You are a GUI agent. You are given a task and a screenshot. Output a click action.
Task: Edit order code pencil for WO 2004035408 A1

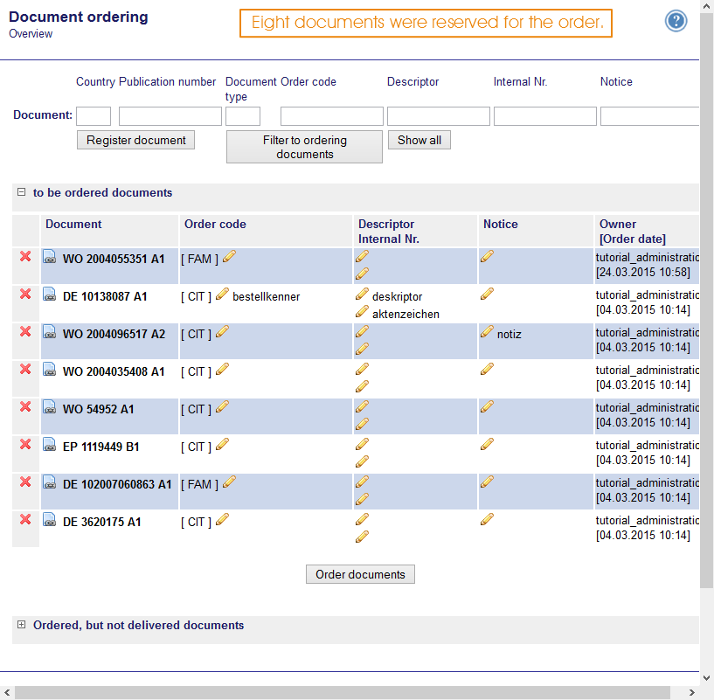click(222, 369)
